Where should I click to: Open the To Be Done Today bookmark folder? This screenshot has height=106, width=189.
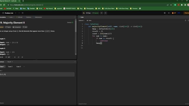point(122,9)
